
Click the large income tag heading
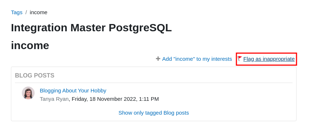[x=30, y=45]
